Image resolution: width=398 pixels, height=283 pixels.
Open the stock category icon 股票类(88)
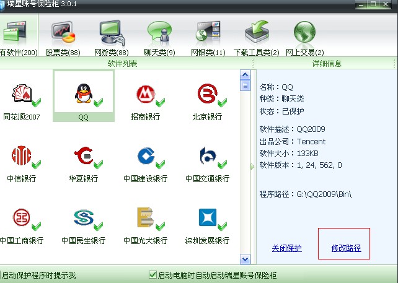tap(63, 32)
